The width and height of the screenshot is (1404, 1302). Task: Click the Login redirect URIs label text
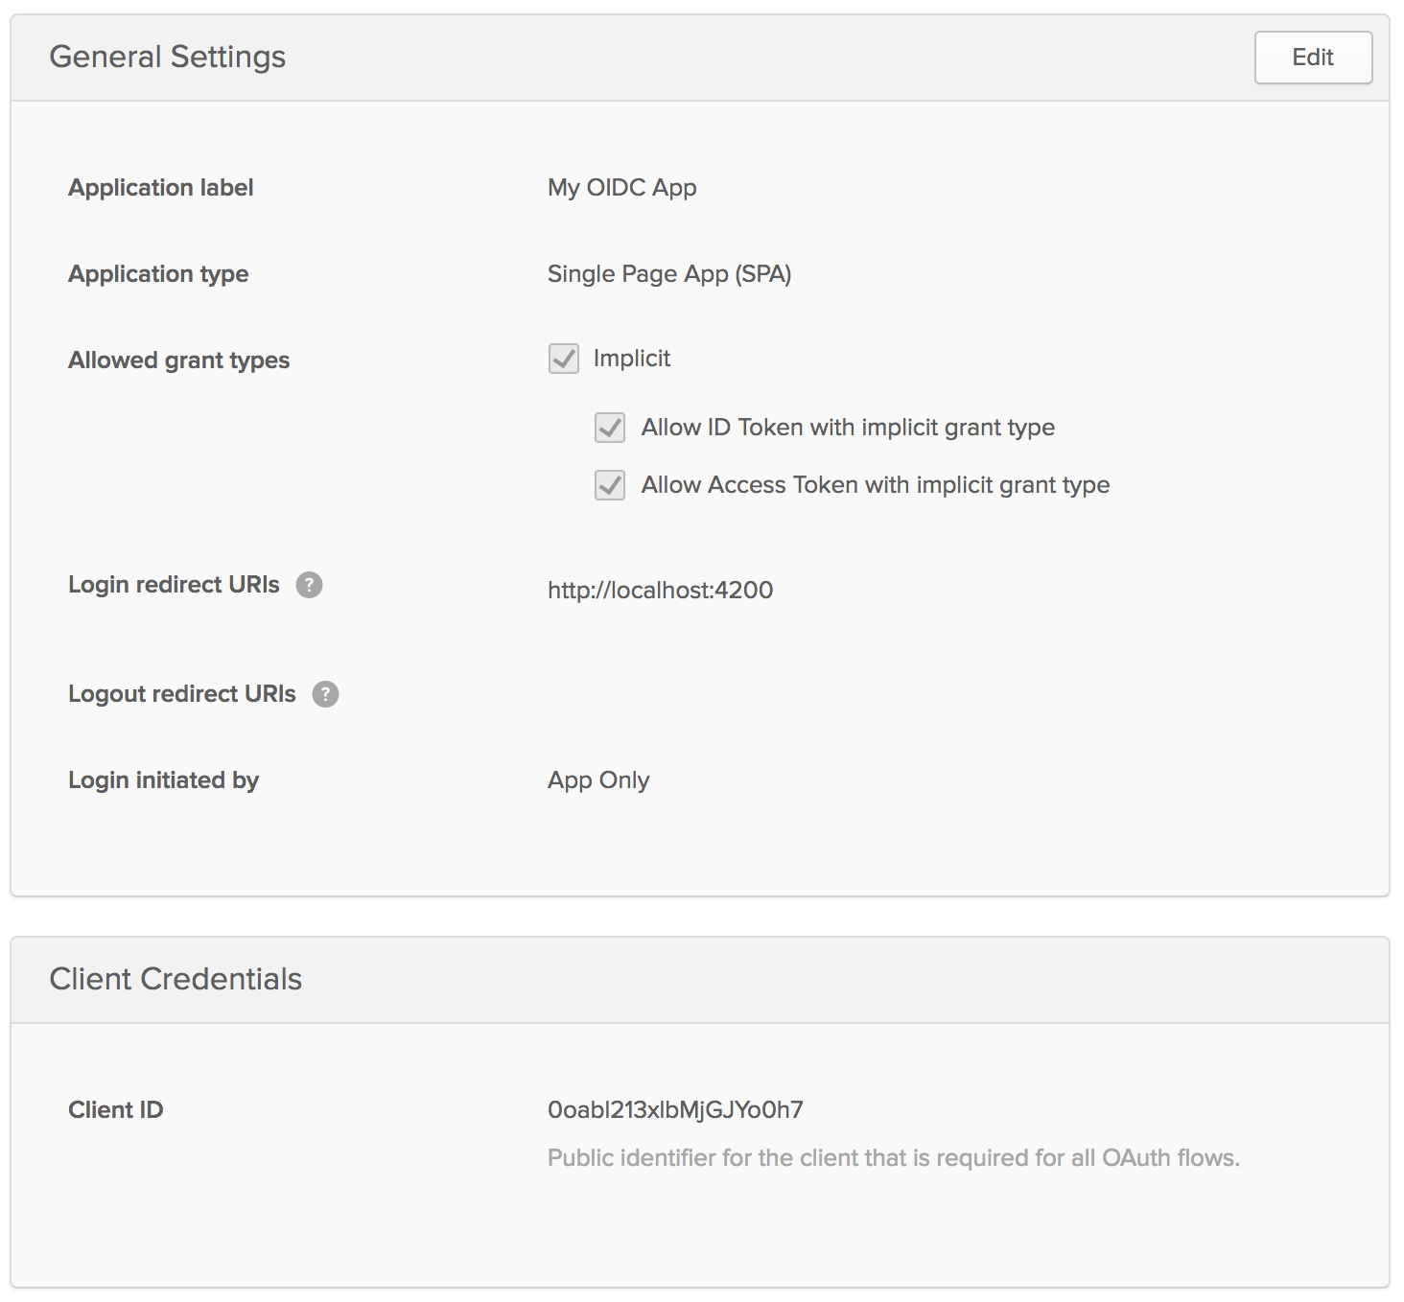coord(174,585)
